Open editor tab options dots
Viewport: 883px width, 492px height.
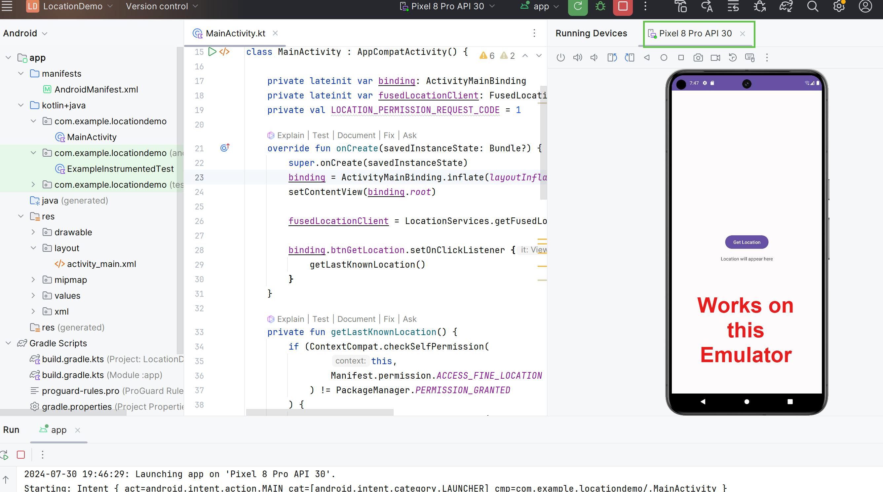point(534,33)
